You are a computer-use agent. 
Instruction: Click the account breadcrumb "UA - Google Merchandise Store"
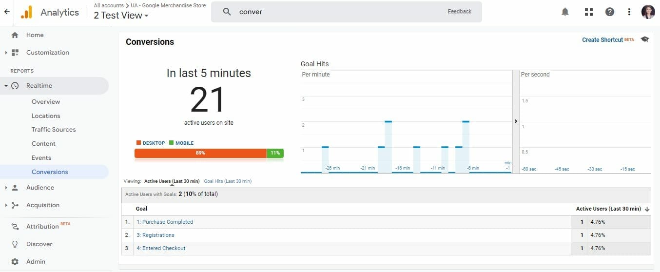click(x=168, y=5)
